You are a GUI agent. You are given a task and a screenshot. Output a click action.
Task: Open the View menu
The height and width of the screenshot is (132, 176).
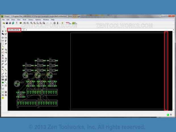[x=19, y=20]
